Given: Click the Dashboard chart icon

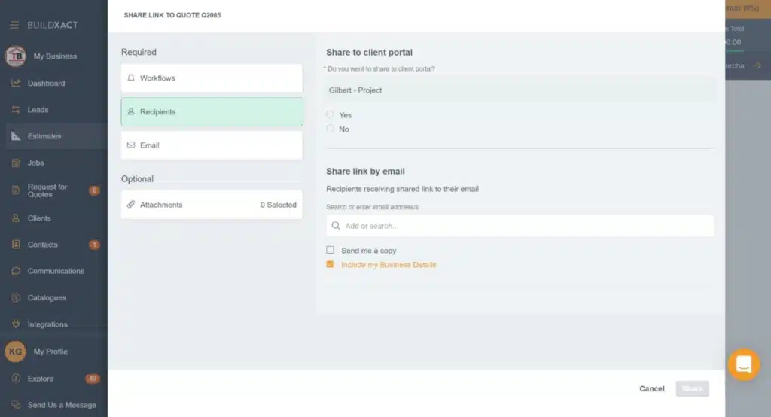Looking at the screenshot, I should [16, 83].
